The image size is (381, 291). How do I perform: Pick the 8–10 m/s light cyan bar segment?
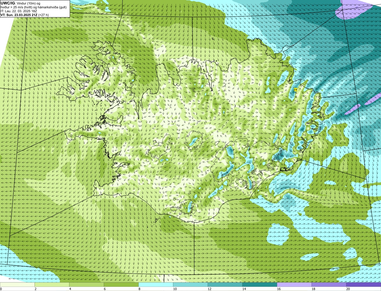point(156,285)
